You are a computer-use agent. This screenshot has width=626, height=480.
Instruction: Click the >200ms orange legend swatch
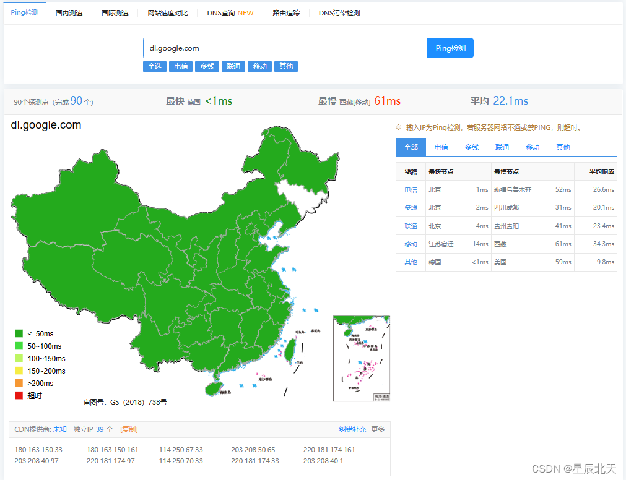(x=19, y=383)
